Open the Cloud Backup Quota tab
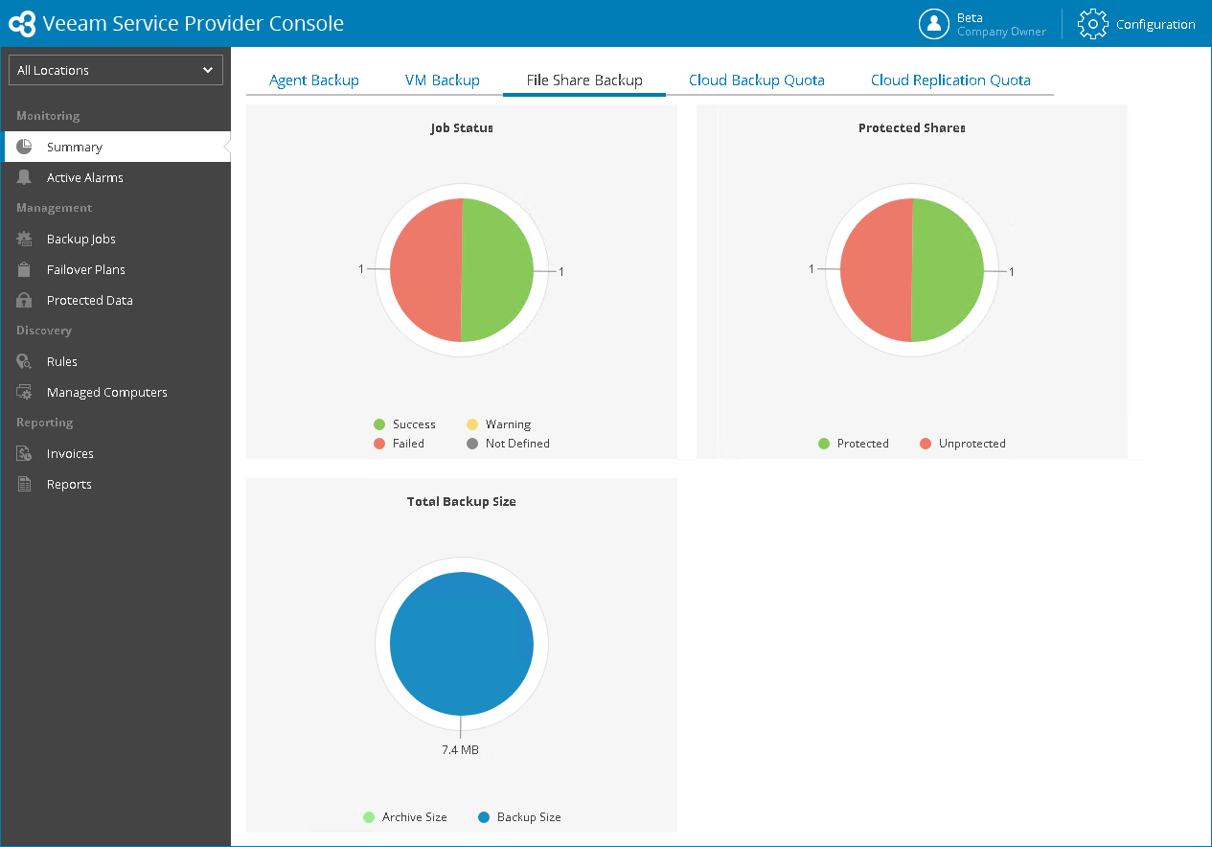The image size is (1212, 847). coord(757,80)
